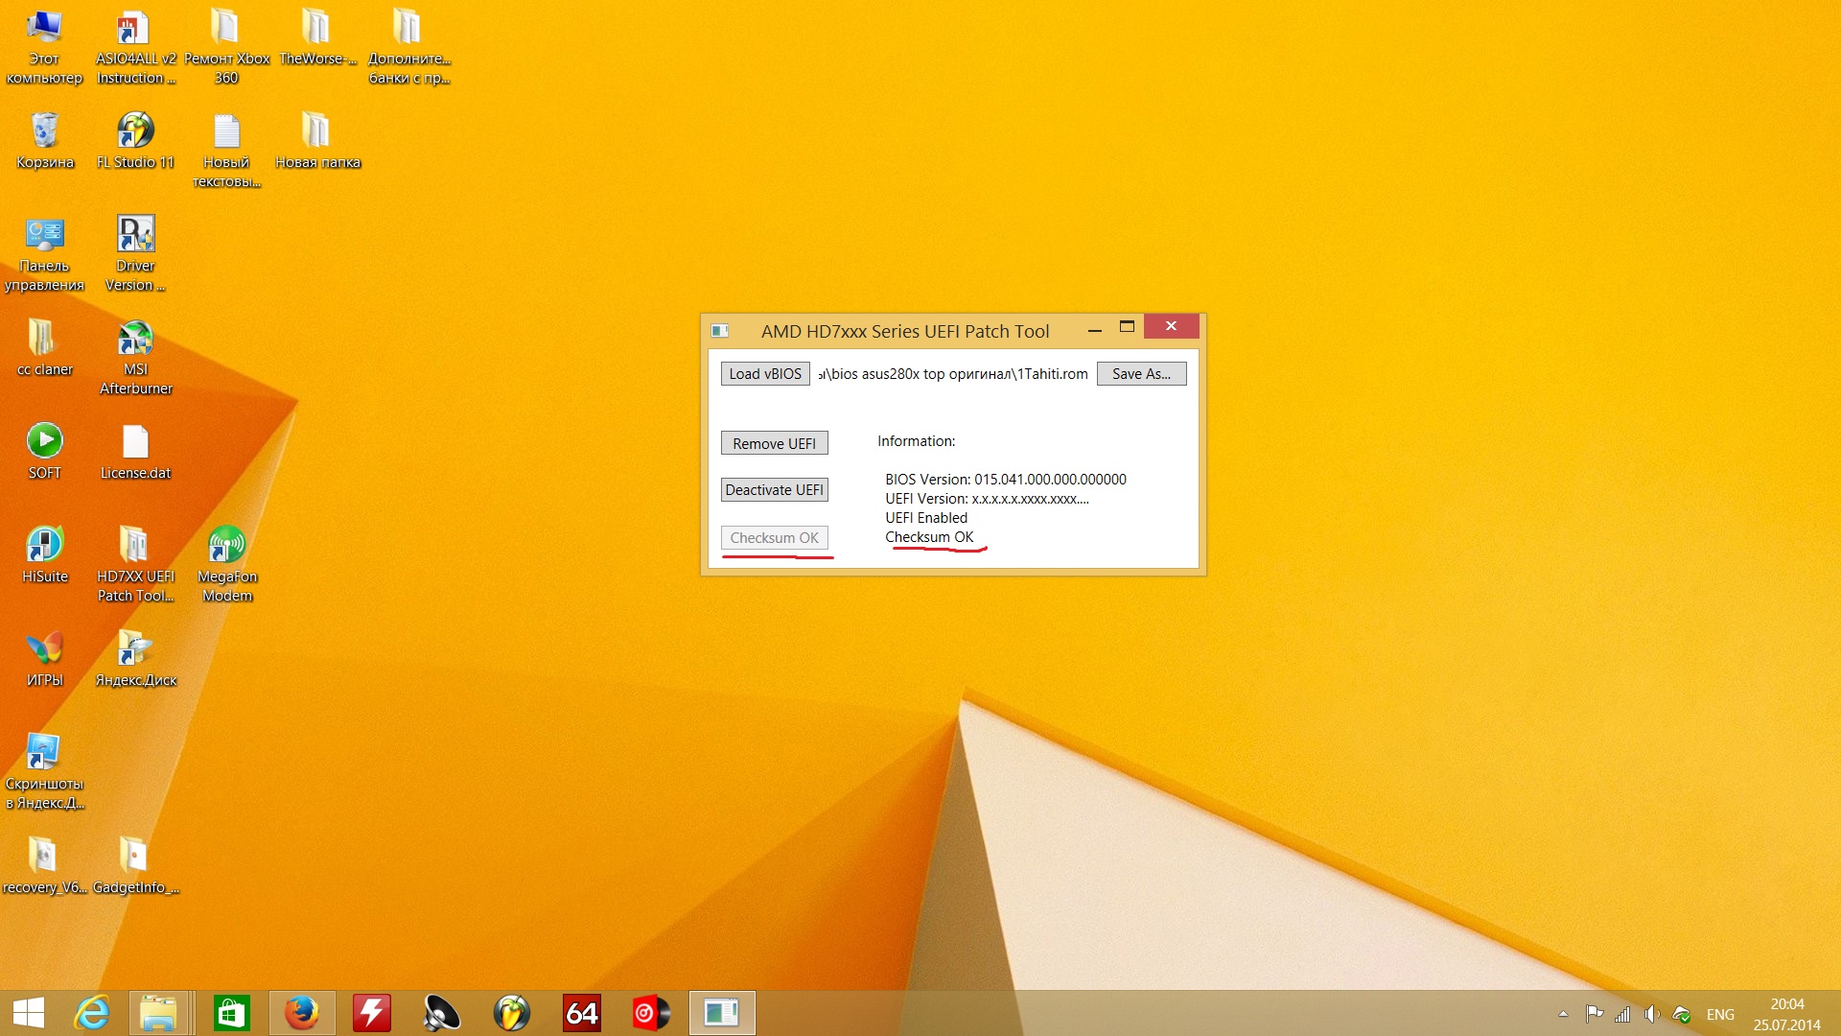Open the taskbar clock and date
The width and height of the screenshot is (1841, 1036).
(x=1786, y=1014)
